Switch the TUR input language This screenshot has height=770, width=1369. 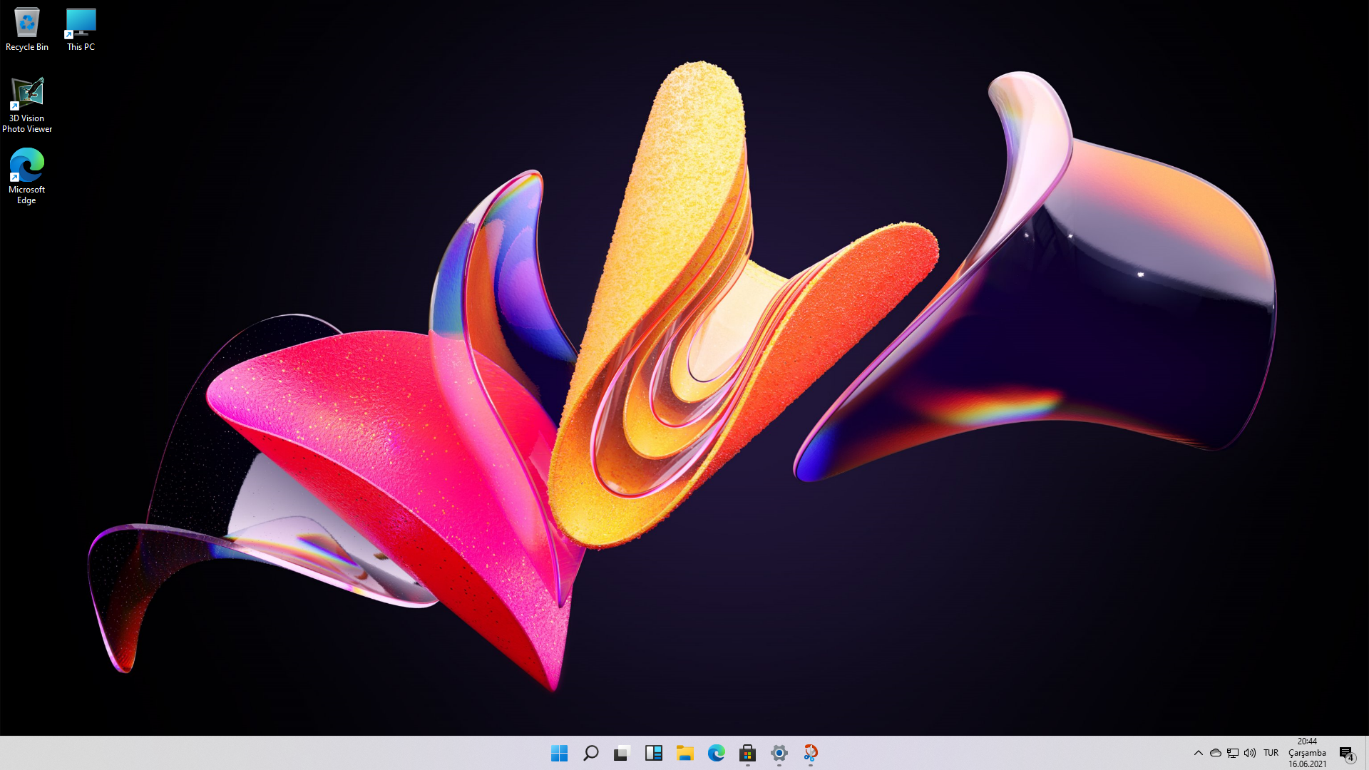[1271, 753]
